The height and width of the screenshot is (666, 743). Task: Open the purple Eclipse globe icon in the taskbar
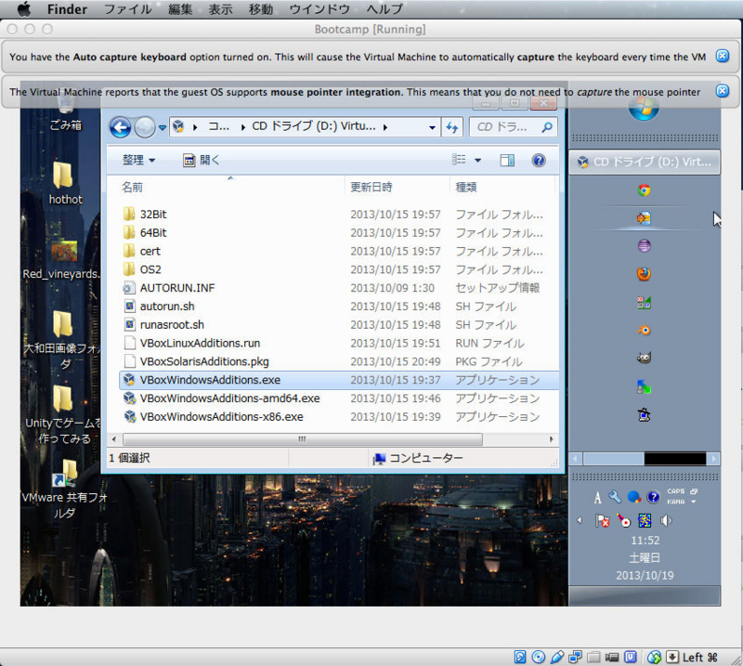(x=644, y=245)
